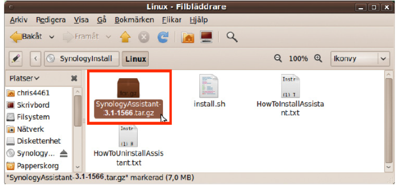Zoom in with the plus magnifier
Viewport: 396px width, 186px height.
coord(318,59)
